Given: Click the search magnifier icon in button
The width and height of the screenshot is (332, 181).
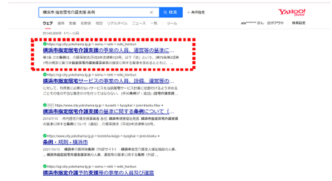Looking at the screenshot, I should 165,13.
